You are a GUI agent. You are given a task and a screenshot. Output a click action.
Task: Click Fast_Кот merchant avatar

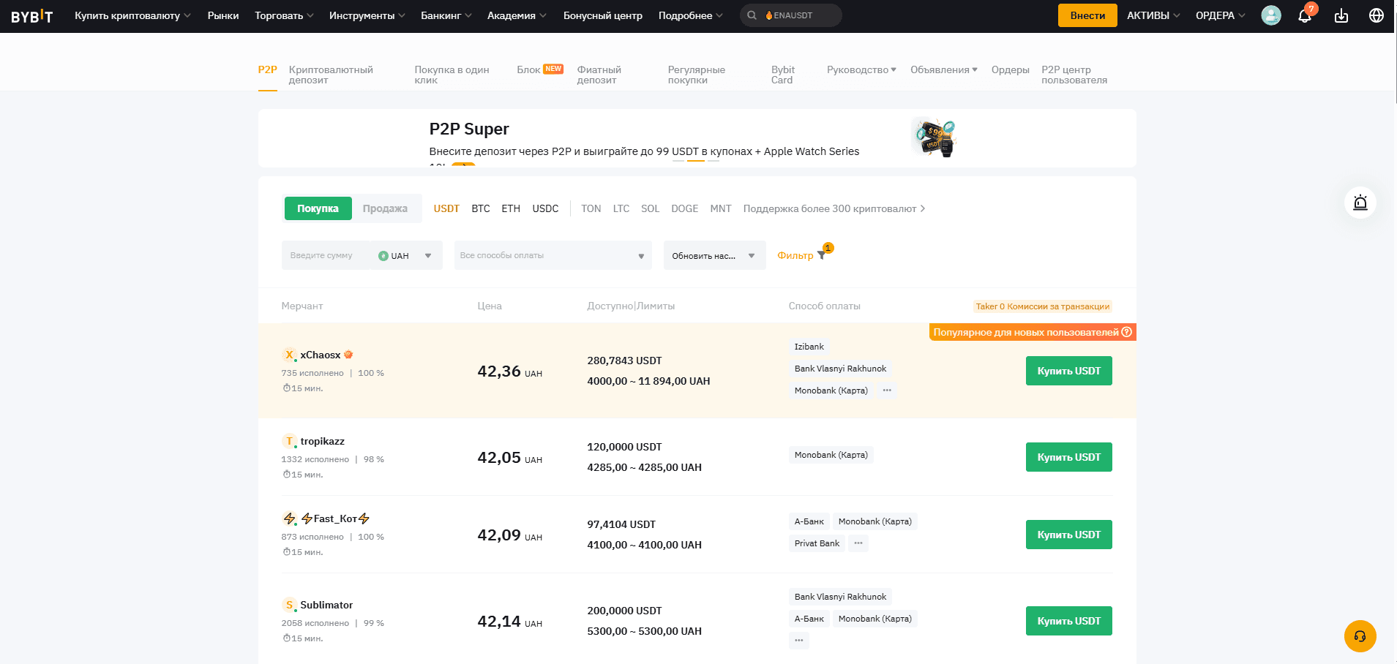coord(289,518)
